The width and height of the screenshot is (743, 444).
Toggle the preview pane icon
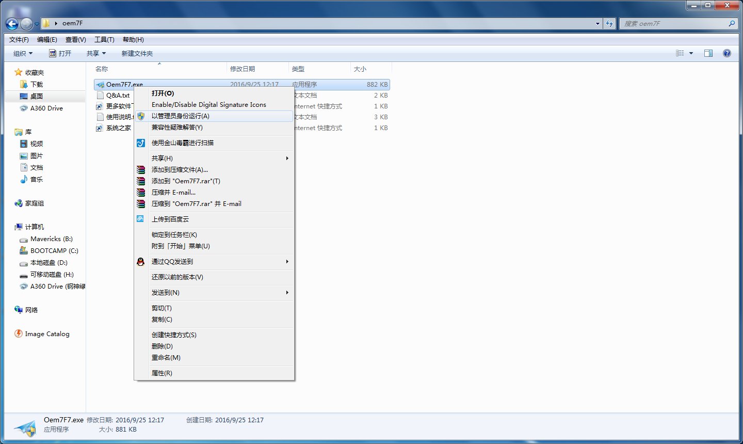click(708, 53)
